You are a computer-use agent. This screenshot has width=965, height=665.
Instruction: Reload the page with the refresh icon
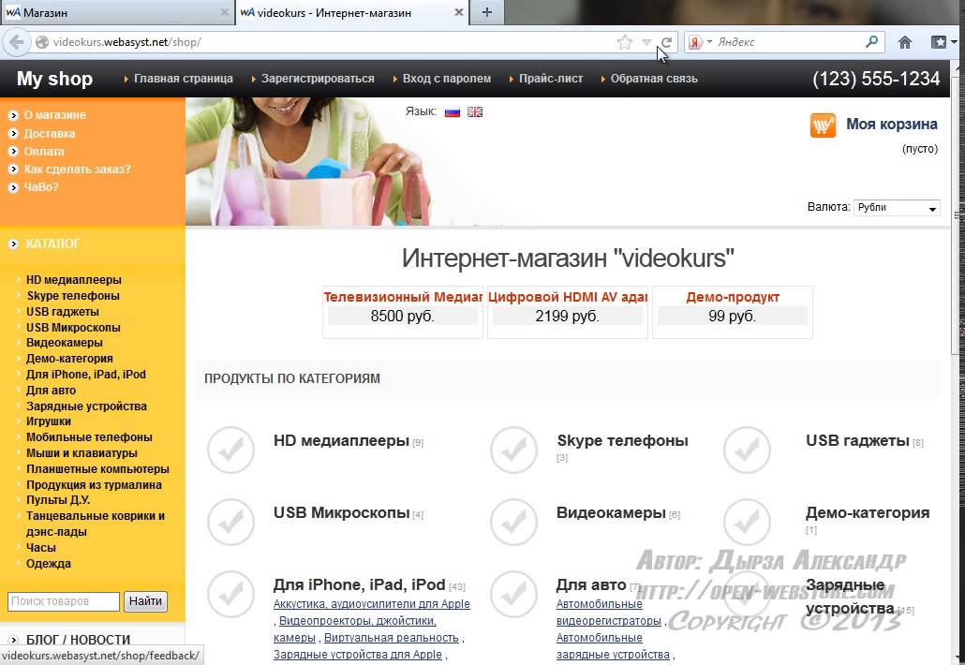pyautogui.click(x=666, y=42)
